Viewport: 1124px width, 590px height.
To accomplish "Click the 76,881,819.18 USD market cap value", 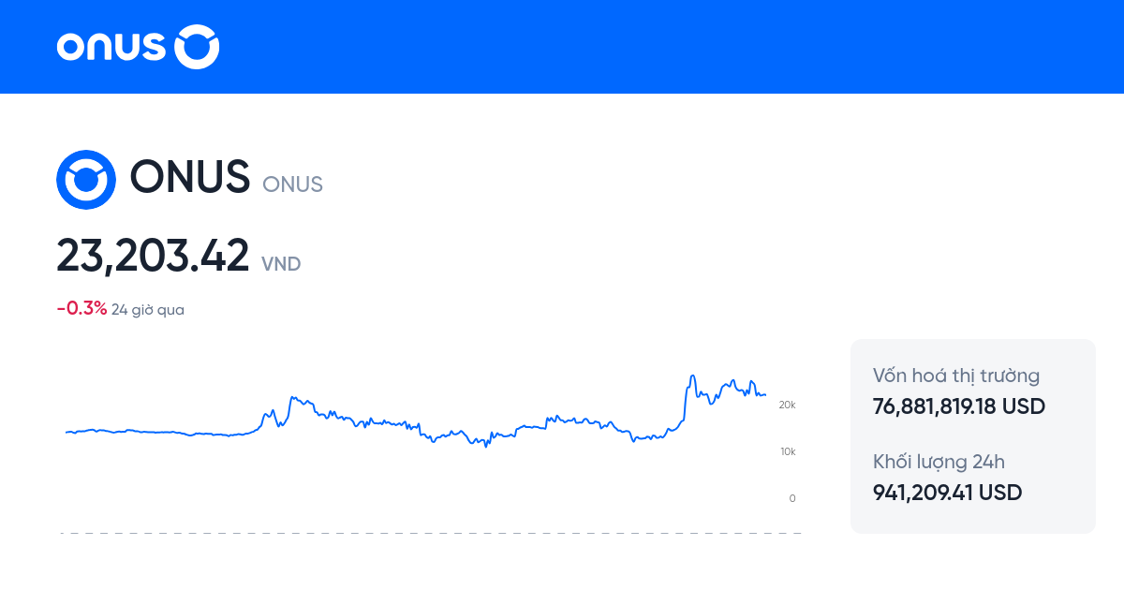I will point(959,407).
